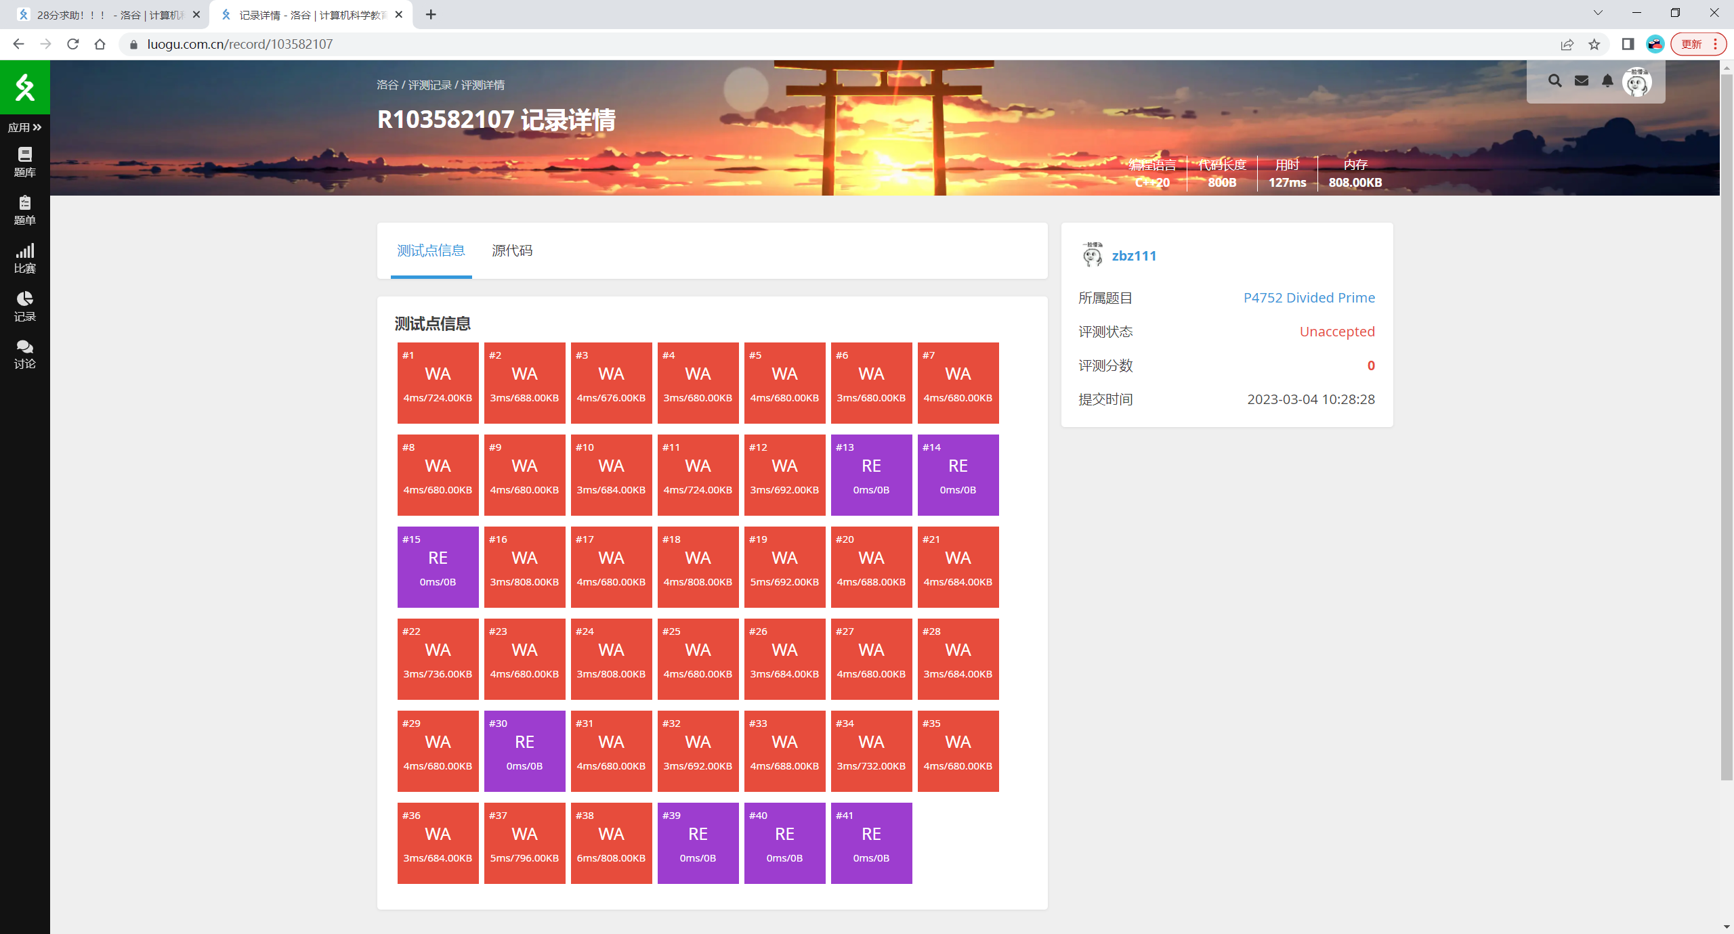This screenshot has height=934, width=1734.
Task: Select test case #38 WA
Action: pyautogui.click(x=611, y=843)
